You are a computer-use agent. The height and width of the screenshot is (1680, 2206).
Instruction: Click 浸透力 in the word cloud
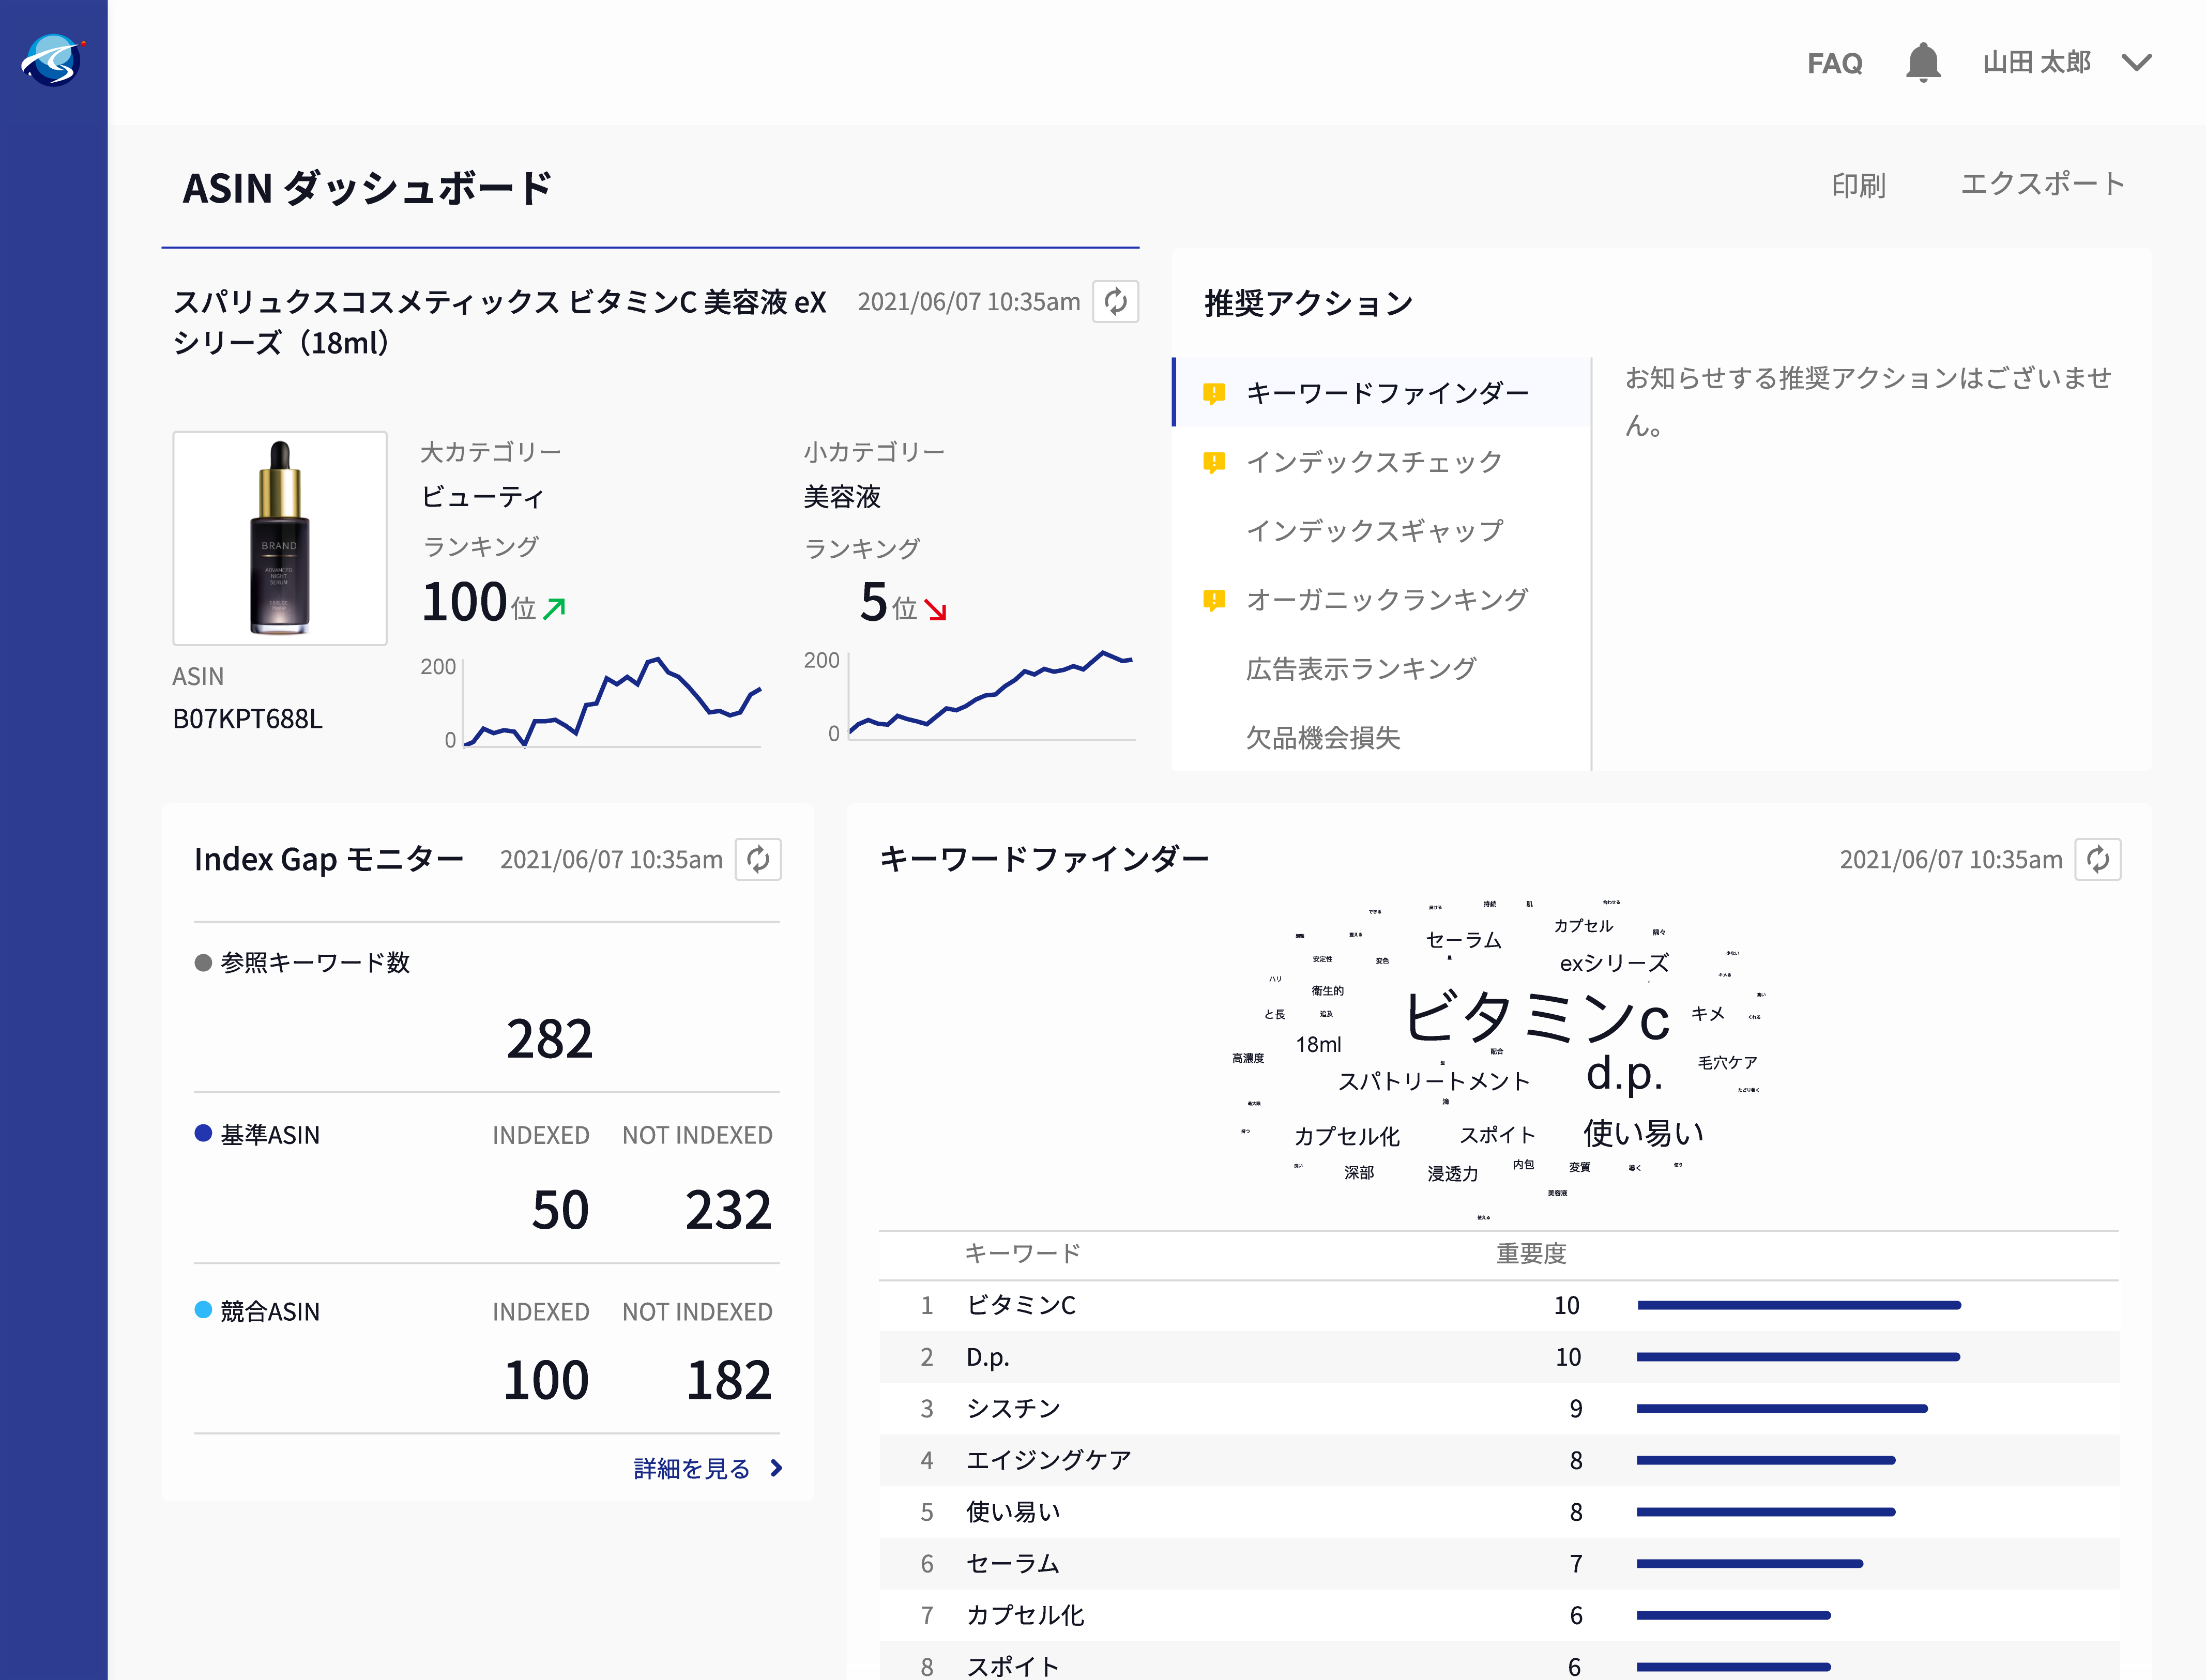pos(1452,1173)
